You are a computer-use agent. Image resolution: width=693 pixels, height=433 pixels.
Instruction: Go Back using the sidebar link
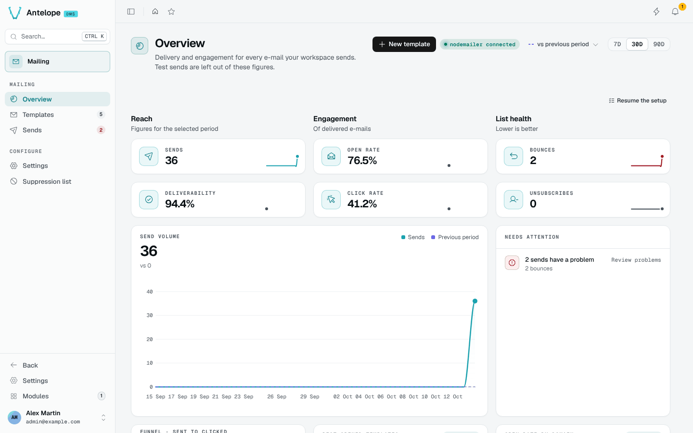point(57,365)
